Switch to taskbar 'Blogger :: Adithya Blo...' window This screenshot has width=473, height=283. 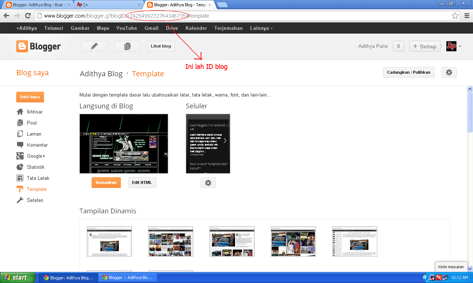[x=128, y=277]
